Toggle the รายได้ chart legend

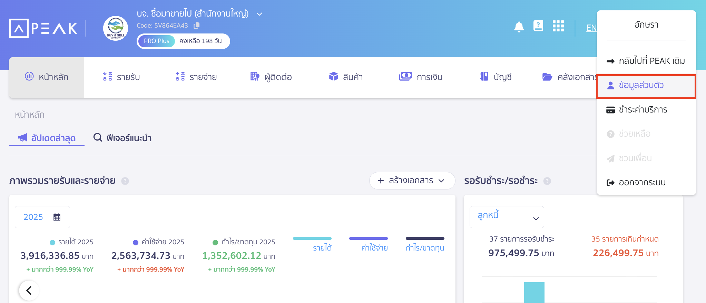click(312, 244)
